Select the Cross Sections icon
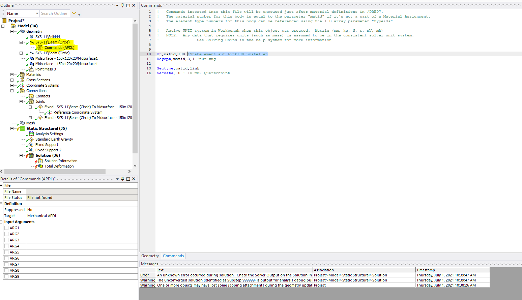 click(x=22, y=80)
